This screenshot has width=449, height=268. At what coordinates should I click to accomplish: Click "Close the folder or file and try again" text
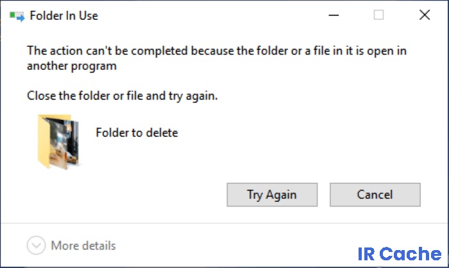(x=123, y=96)
